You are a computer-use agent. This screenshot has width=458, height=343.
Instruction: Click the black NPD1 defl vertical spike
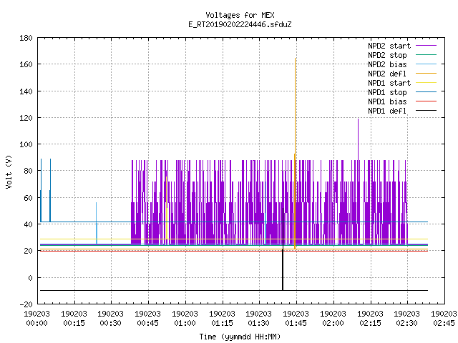click(283, 249)
